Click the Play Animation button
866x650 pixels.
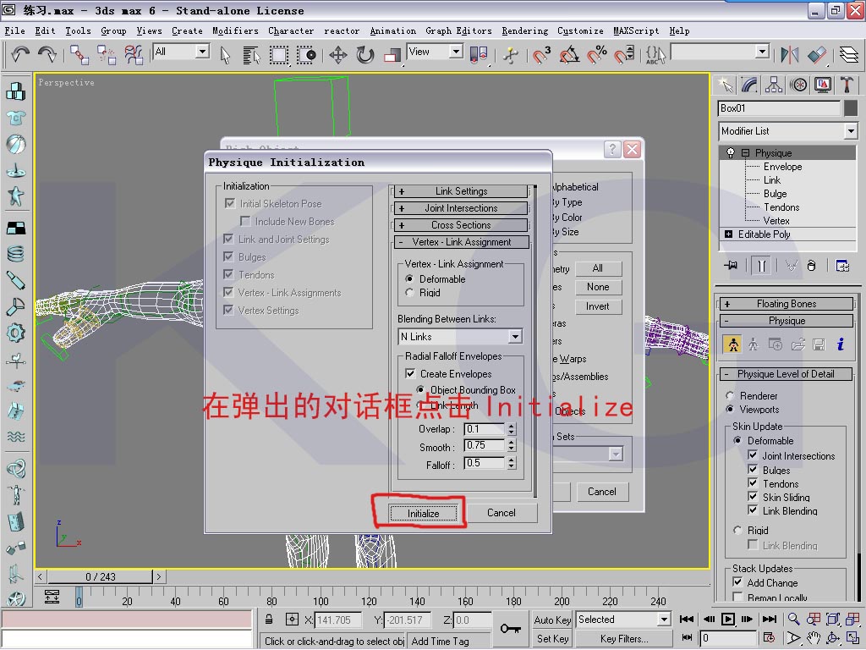pos(728,619)
